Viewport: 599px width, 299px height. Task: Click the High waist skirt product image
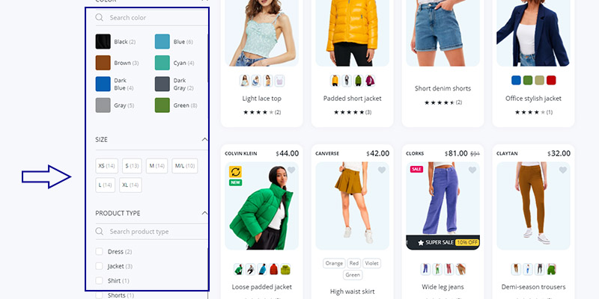352,206
